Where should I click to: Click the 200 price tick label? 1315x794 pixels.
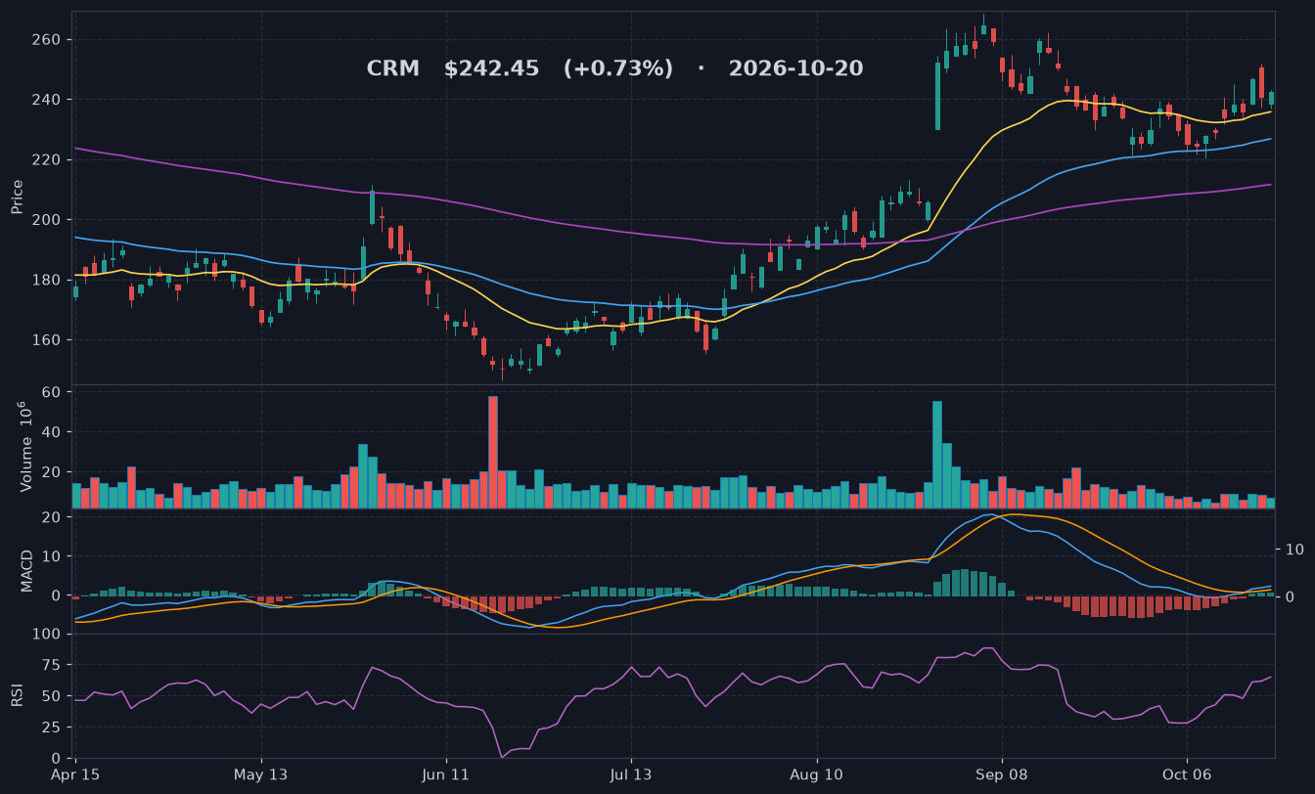(48, 220)
